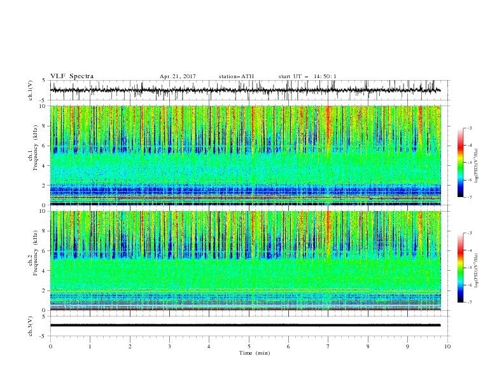Click the "ch.3(V)" waveform axis label
The width and height of the screenshot is (504, 389).
[31, 326]
